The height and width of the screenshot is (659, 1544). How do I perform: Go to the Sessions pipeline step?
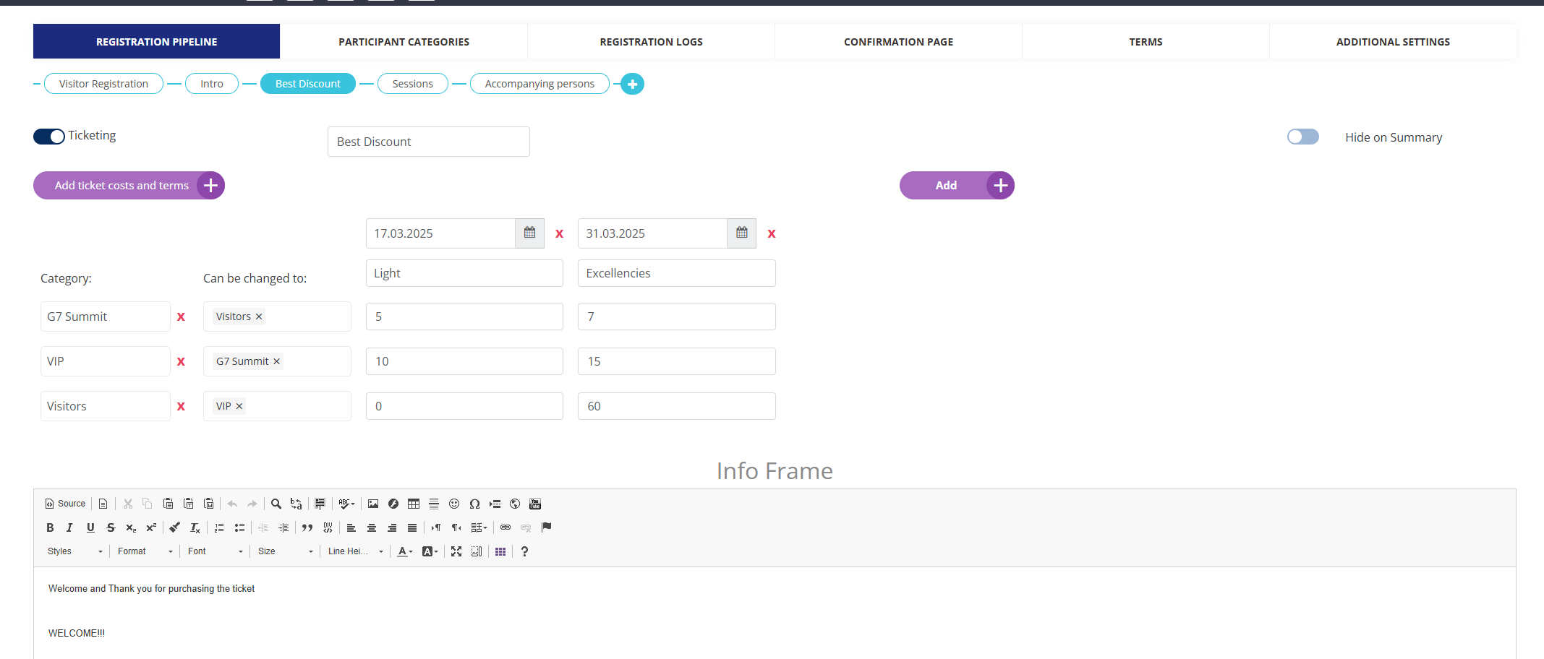coord(412,84)
